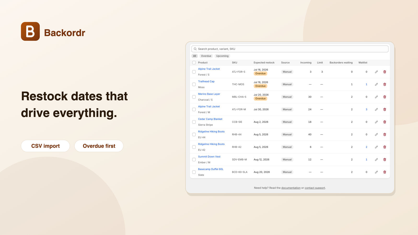The image size is (418, 235).
Task: Click the CSV import pill
Action: click(45, 146)
